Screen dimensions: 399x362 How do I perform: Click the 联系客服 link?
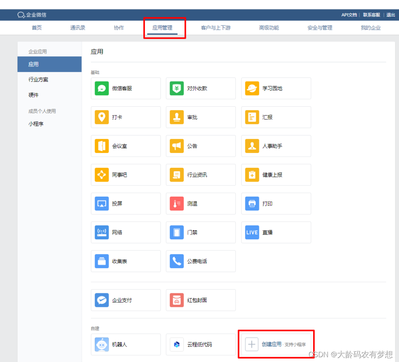click(x=371, y=15)
